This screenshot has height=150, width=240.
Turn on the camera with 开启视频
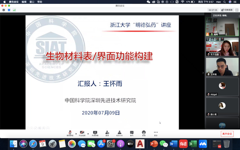pos(82,133)
